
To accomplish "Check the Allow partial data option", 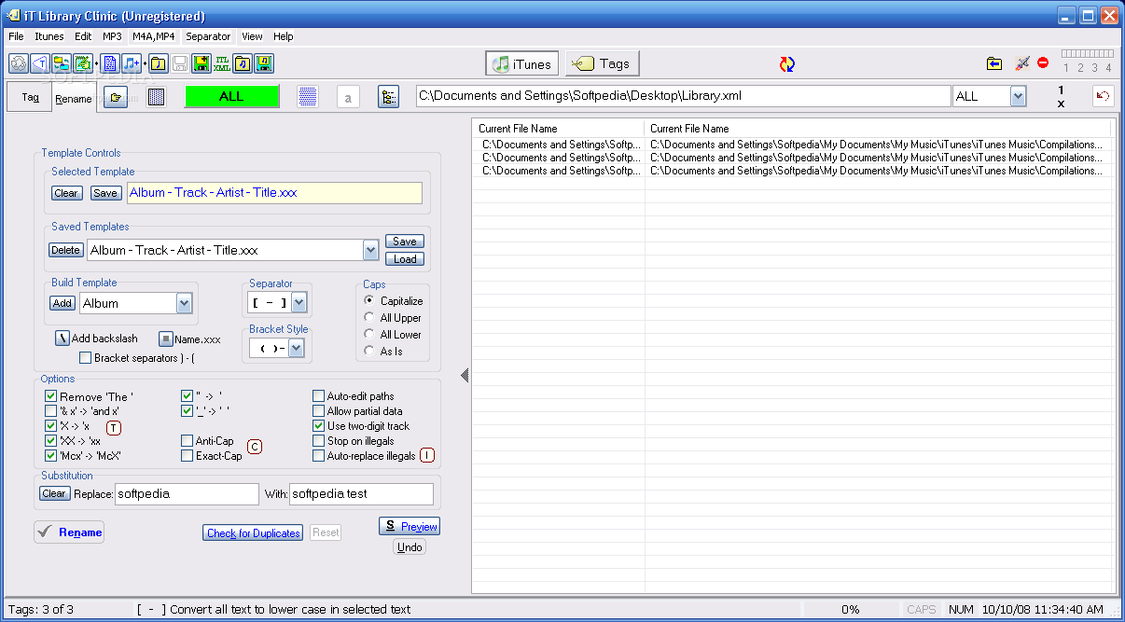I will (318, 411).
